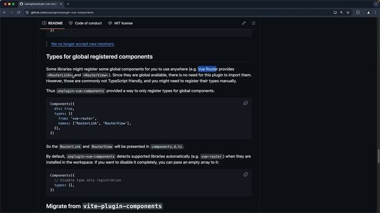Click the '<RouterView>' inline code

[95, 75]
